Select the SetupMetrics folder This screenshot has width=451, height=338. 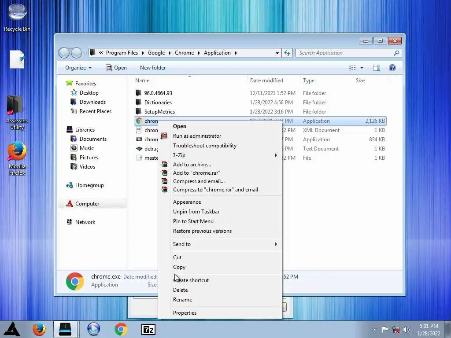pyautogui.click(x=159, y=111)
